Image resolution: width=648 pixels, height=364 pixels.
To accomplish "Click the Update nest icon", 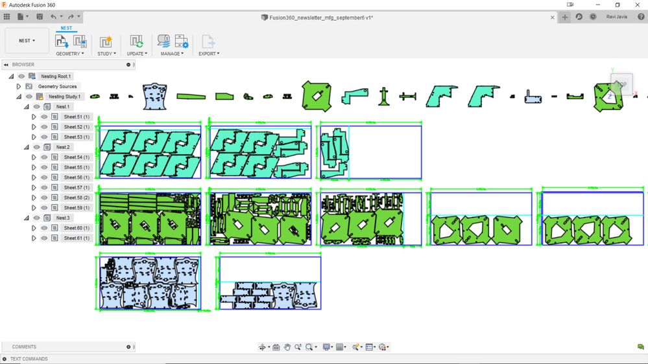I will (137, 41).
